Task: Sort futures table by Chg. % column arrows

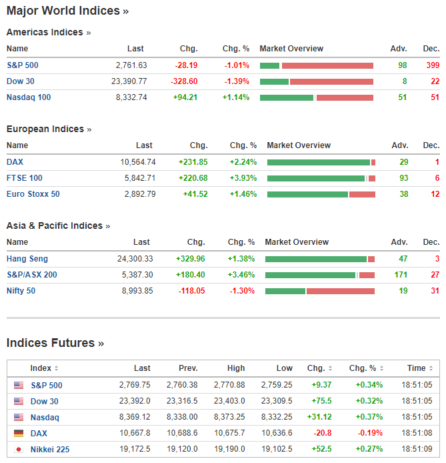Action: coord(381,368)
